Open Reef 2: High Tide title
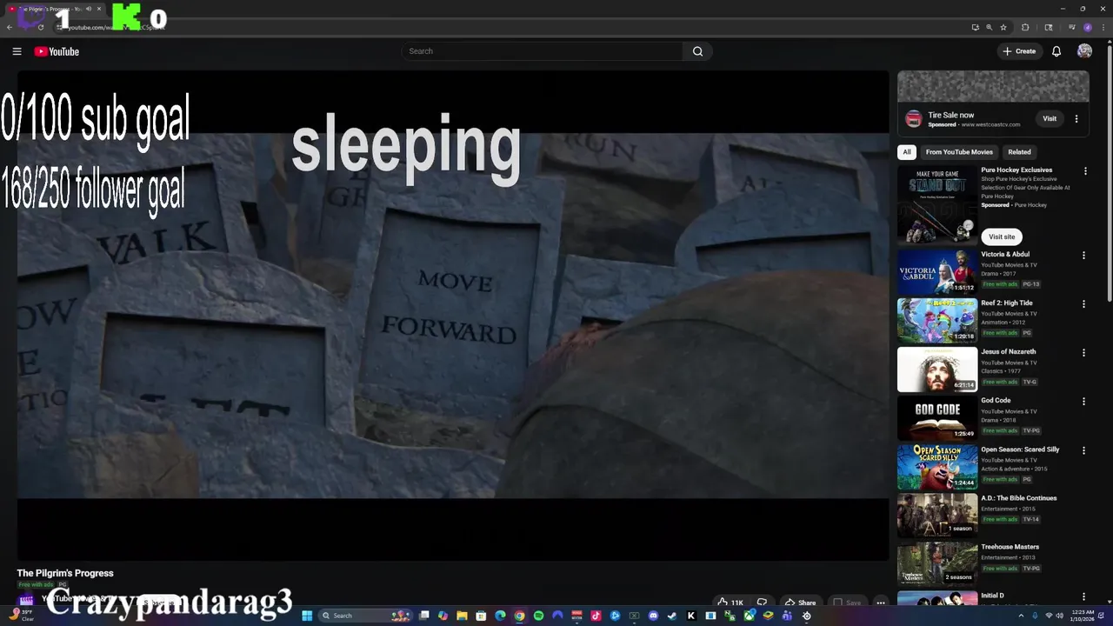 tap(1007, 303)
